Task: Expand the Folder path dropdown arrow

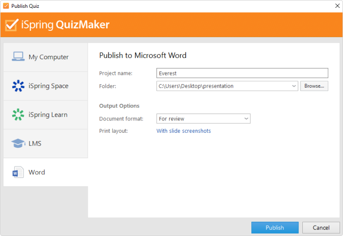Action: (294, 86)
